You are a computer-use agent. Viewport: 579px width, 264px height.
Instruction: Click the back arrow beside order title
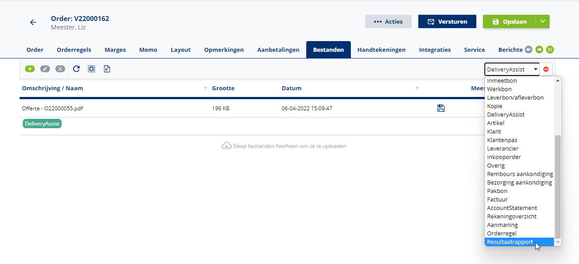(x=33, y=22)
